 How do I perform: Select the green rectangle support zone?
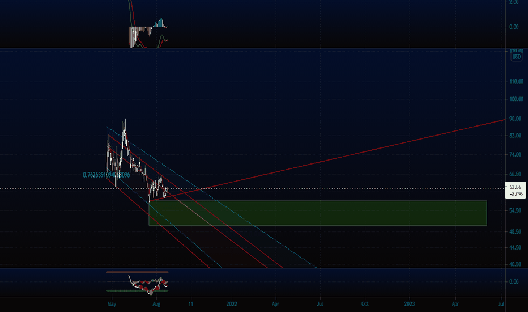click(x=318, y=213)
